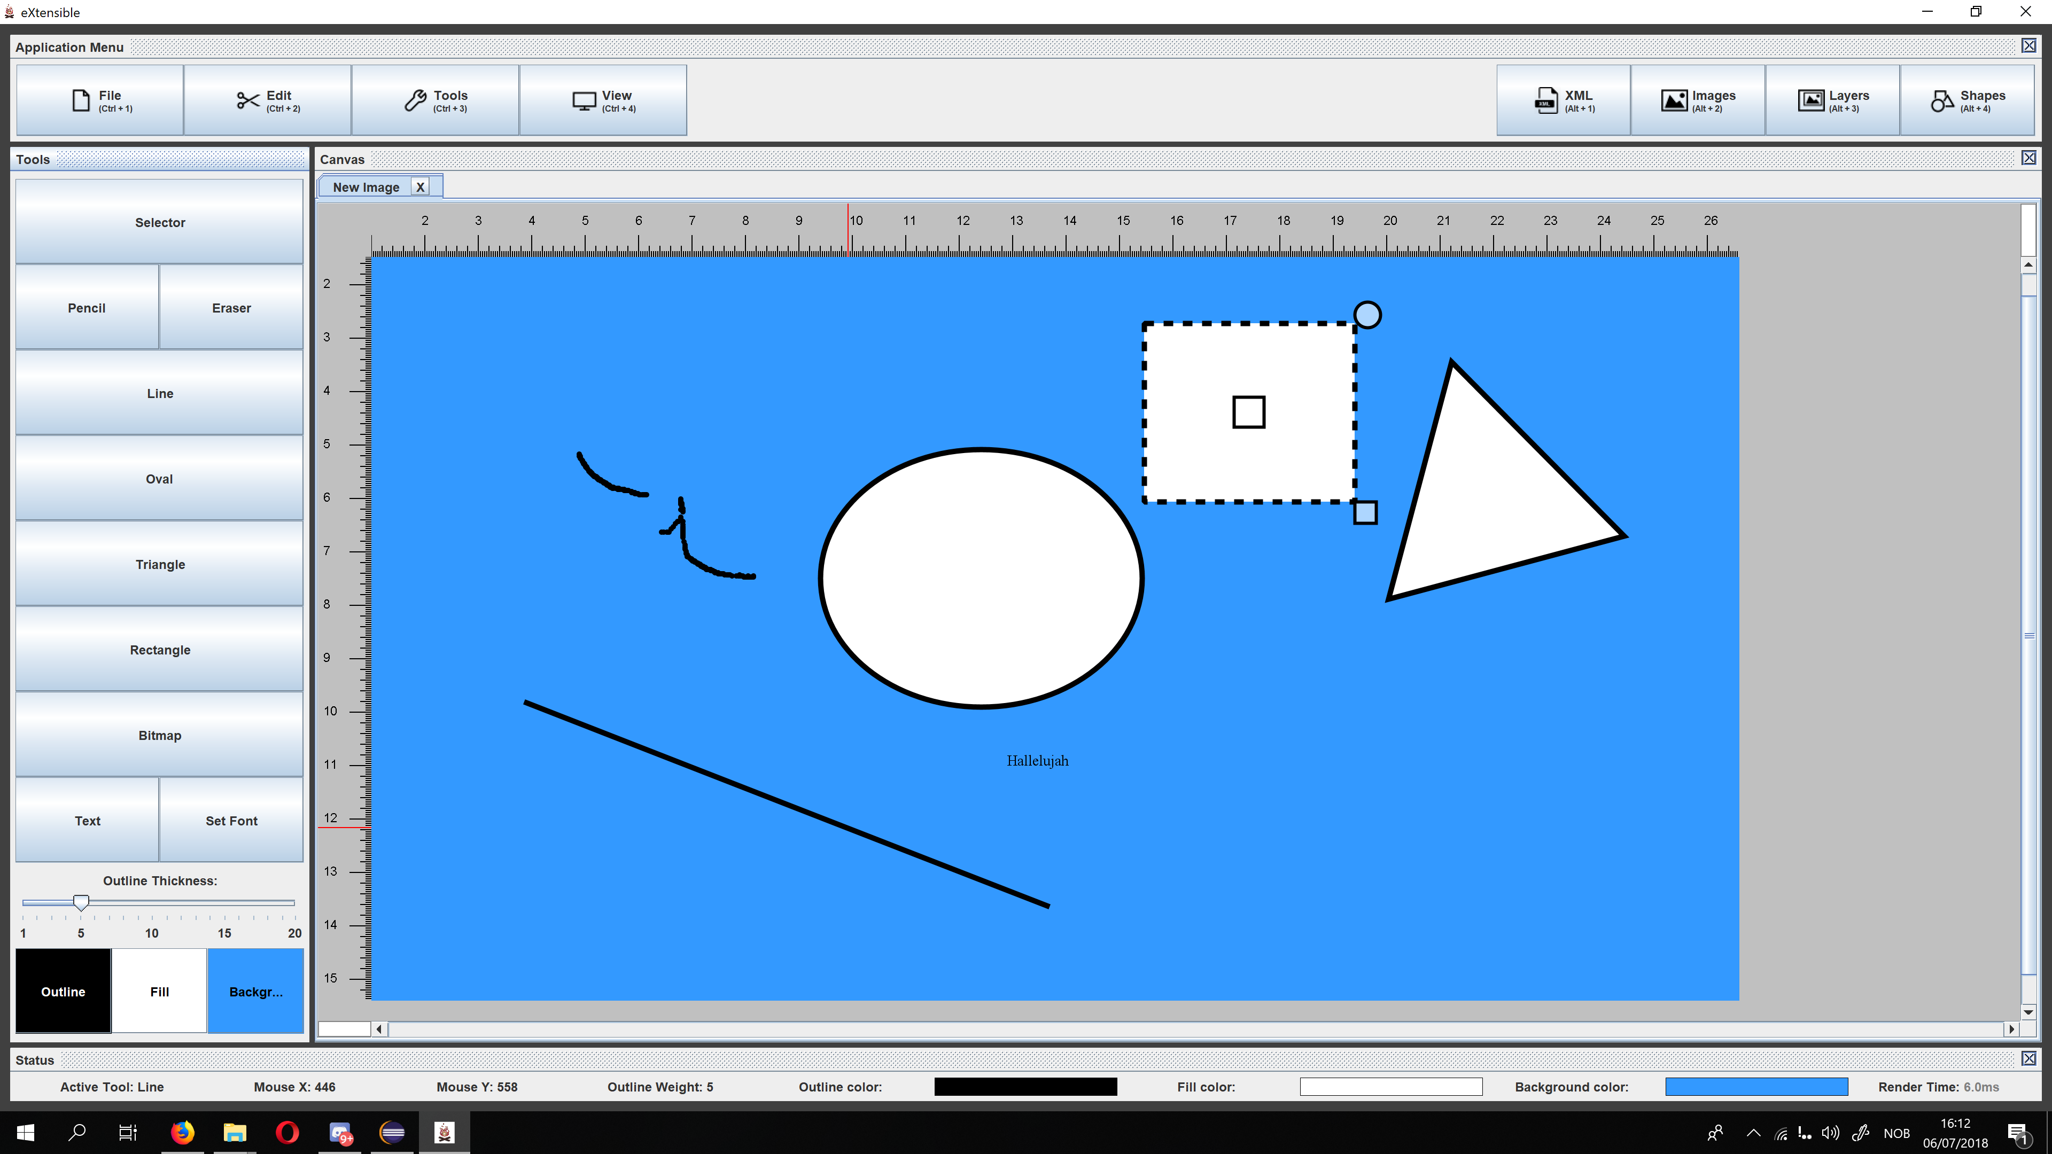Open the black Outline color swatch
2052x1154 pixels.
point(63,991)
